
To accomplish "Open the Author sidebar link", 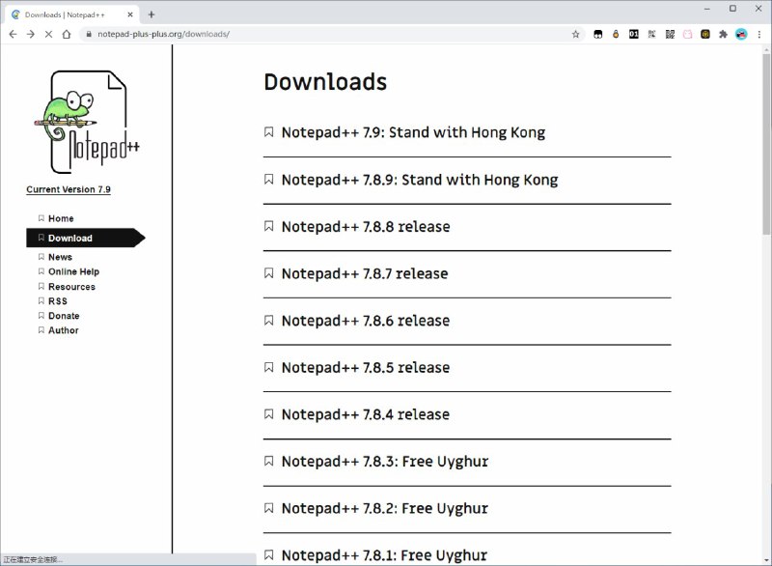I will point(63,330).
